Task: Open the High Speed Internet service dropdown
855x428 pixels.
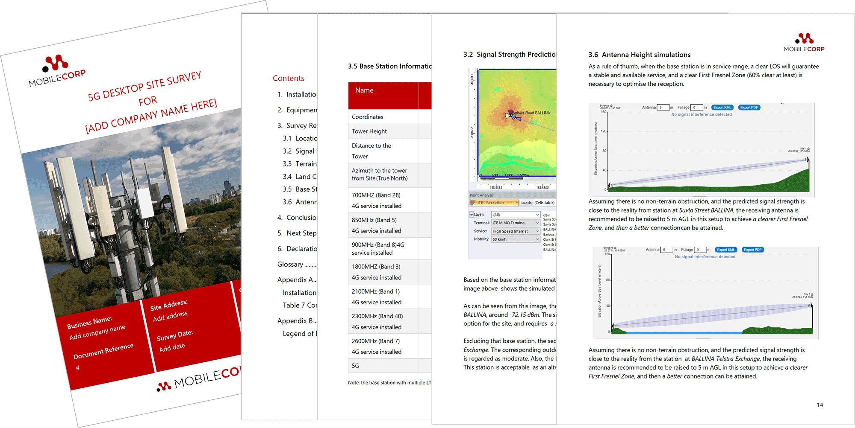Action: click(x=516, y=231)
